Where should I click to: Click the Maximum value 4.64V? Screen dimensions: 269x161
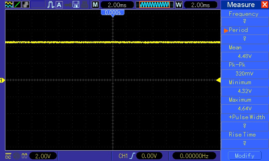[x=245, y=109]
